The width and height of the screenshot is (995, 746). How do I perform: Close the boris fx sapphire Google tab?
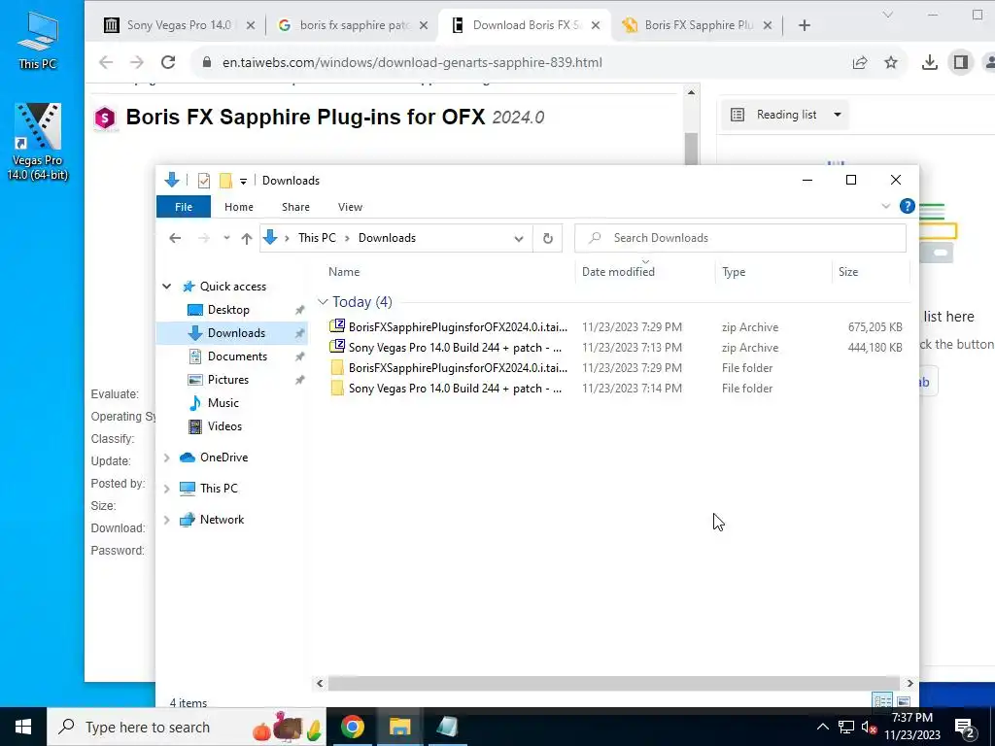point(424,25)
